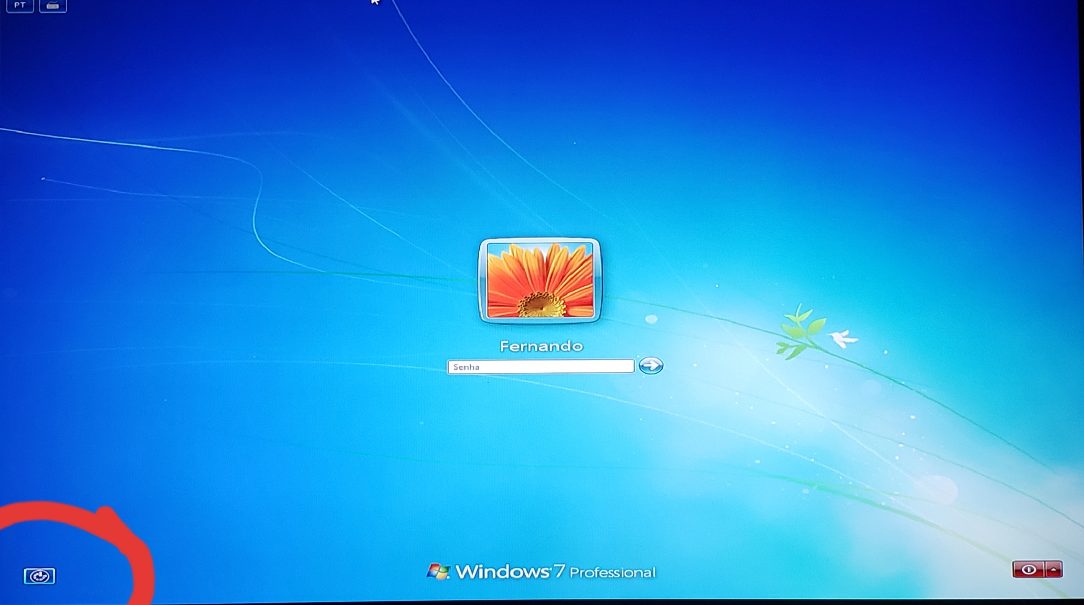Switch input language via the PT indicator
Viewport: 1084px width, 605px height.
[20, 5]
